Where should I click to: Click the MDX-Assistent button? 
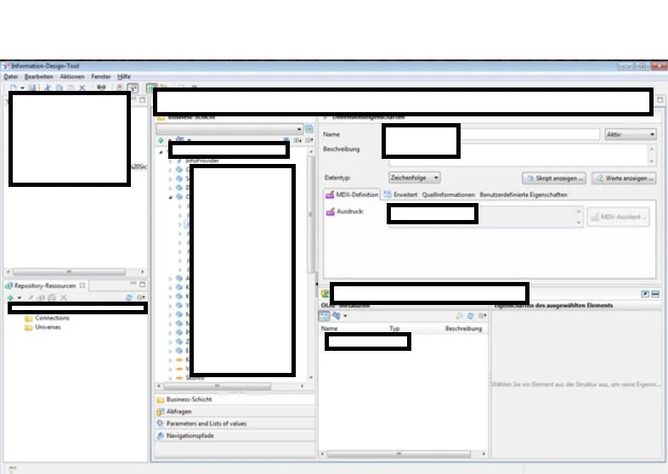(618, 217)
